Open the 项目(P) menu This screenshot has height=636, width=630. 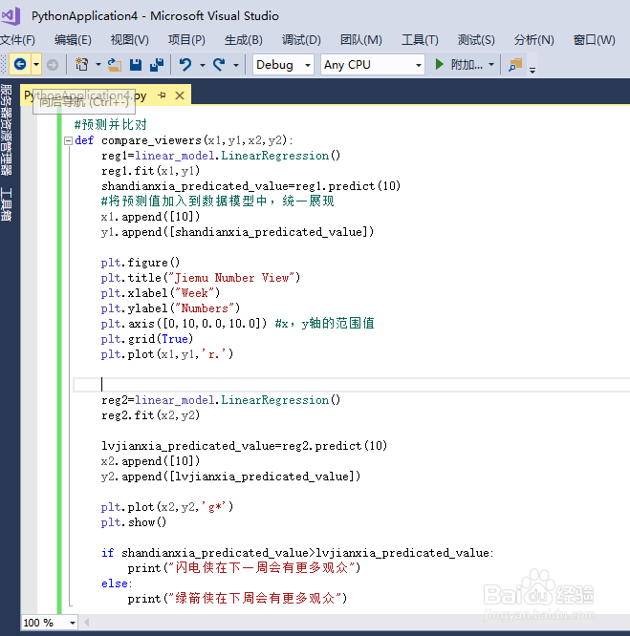186,40
